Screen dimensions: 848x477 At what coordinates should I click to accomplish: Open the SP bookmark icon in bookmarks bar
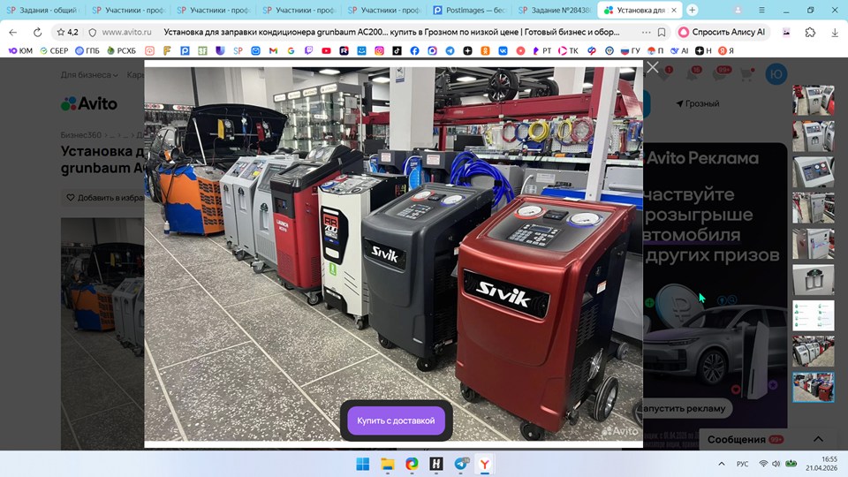[x=238, y=51]
